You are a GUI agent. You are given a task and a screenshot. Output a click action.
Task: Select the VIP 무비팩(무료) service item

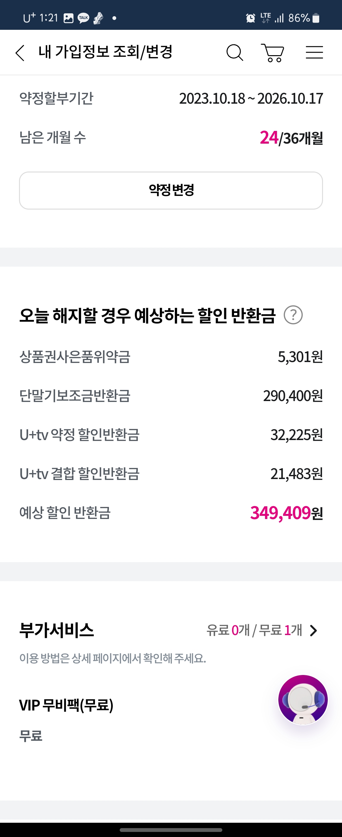click(x=66, y=705)
